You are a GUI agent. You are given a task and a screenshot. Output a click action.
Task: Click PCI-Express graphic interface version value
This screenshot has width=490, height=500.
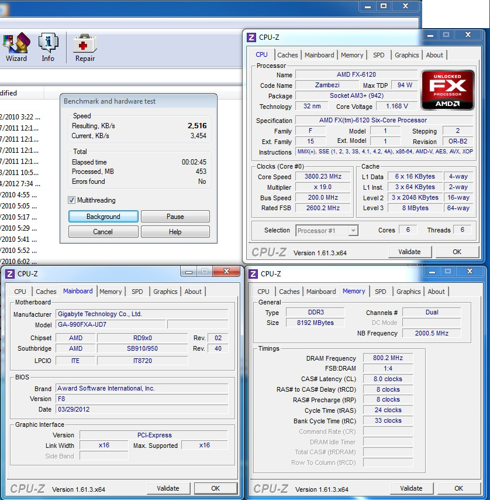[x=154, y=435]
